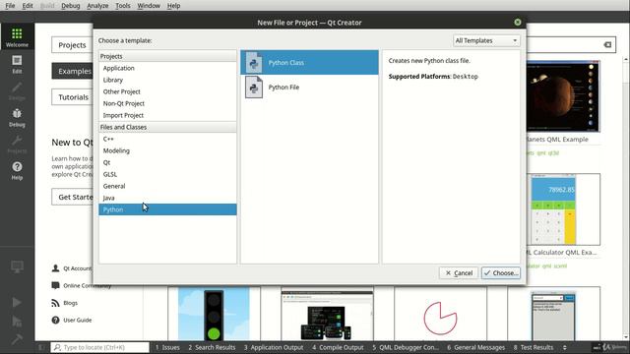
Task: Click the locator magnifier icon
Action: 57,347
